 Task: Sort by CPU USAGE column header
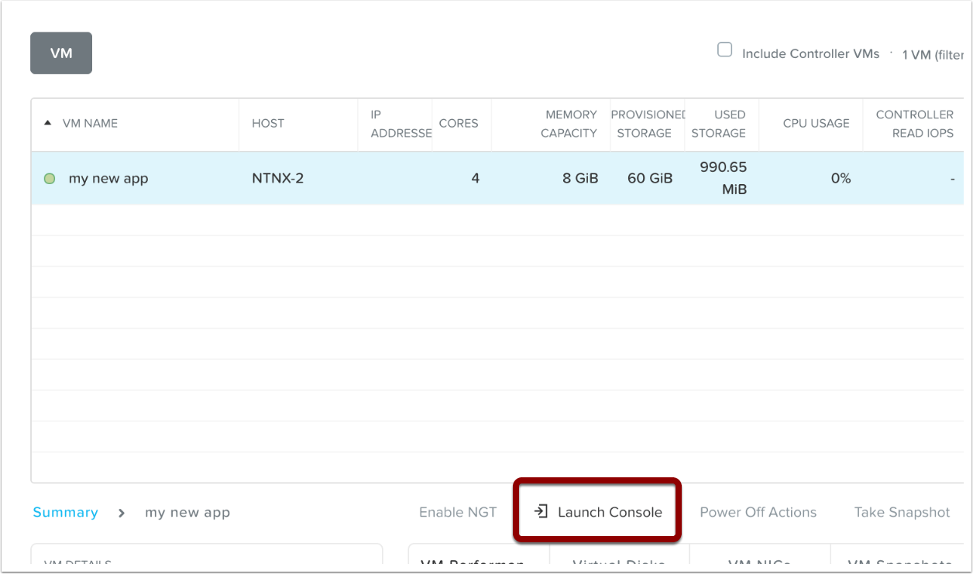[816, 123]
